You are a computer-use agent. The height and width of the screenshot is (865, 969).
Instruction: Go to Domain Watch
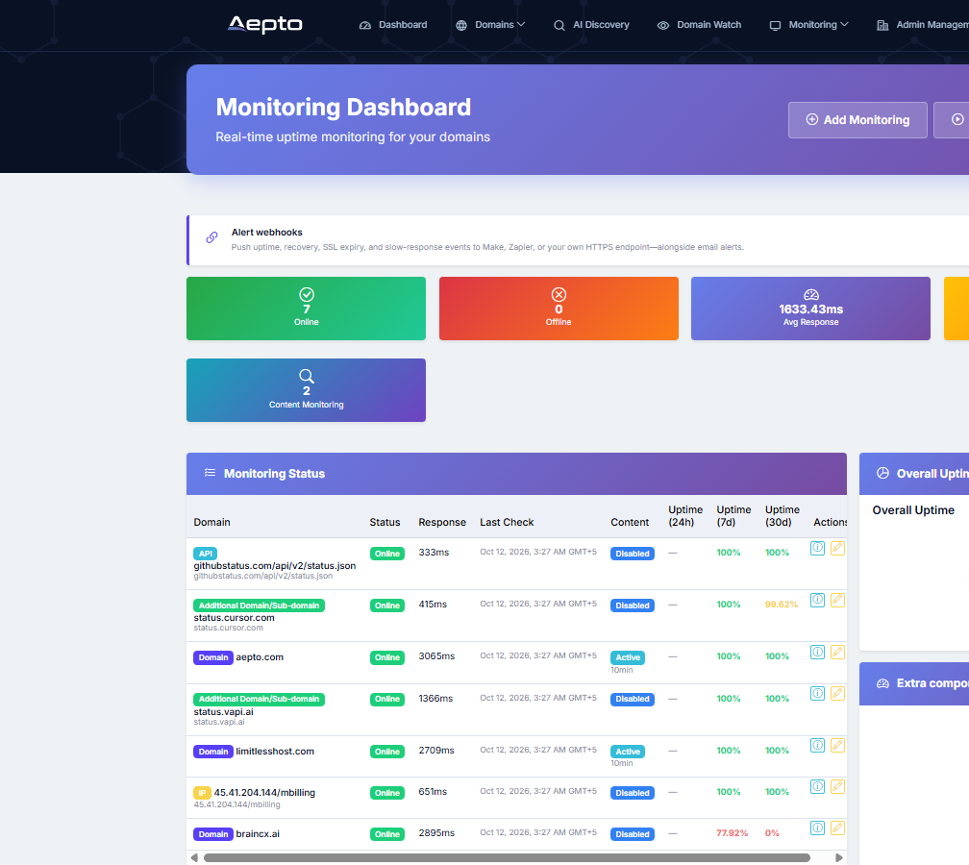(x=699, y=25)
